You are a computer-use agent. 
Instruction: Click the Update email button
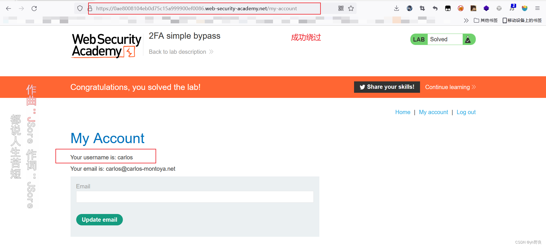(100, 220)
